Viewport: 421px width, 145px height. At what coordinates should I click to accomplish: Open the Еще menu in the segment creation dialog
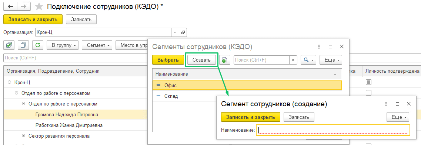click(x=398, y=117)
